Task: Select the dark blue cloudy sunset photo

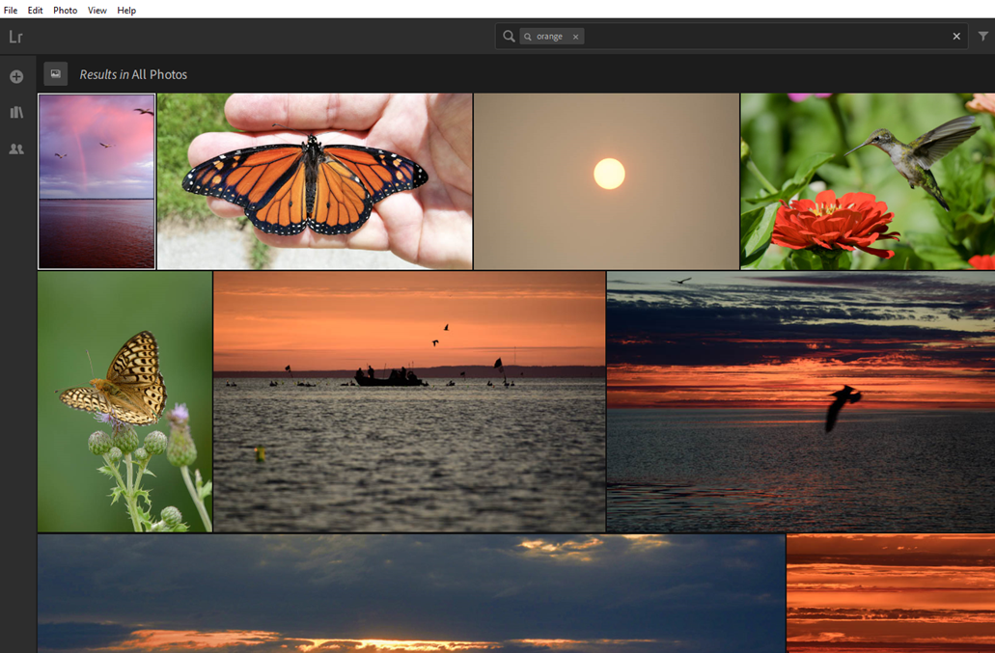Action: pyautogui.click(x=411, y=593)
